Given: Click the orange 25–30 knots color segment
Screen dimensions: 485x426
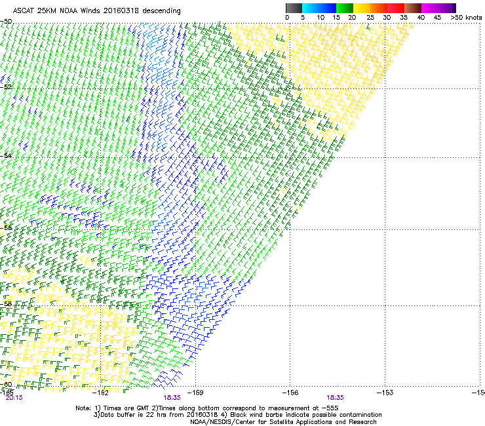Looking at the screenshot, I should pyautogui.click(x=379, y=8).
